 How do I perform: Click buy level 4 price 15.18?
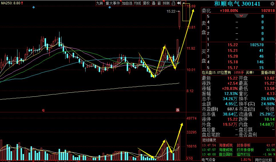(x=233, y=62)
